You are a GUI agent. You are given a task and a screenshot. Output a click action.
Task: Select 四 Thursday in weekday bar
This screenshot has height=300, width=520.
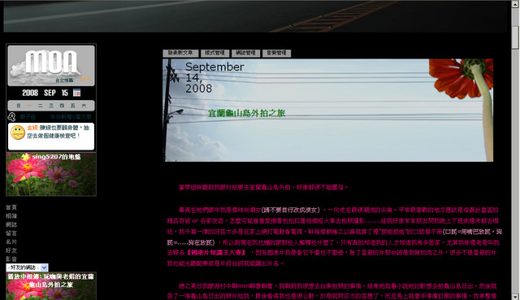62,106
